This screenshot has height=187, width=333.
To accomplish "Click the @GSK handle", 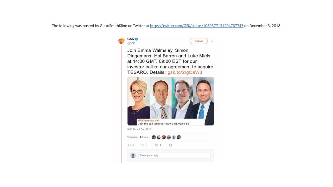I will pos(131,43).
